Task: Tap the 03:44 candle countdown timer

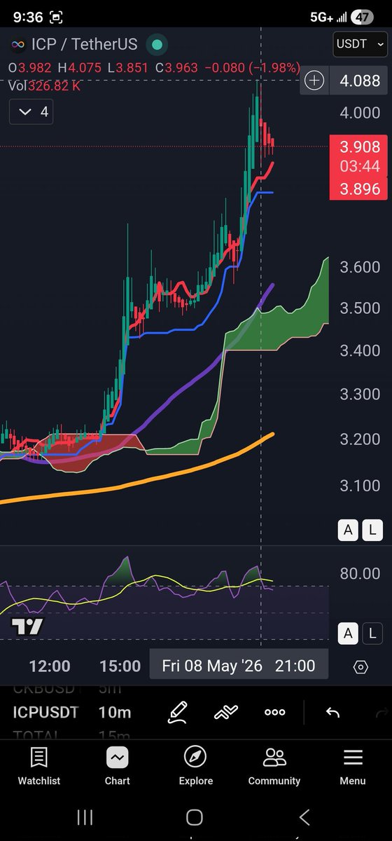Action: [360, 167]
